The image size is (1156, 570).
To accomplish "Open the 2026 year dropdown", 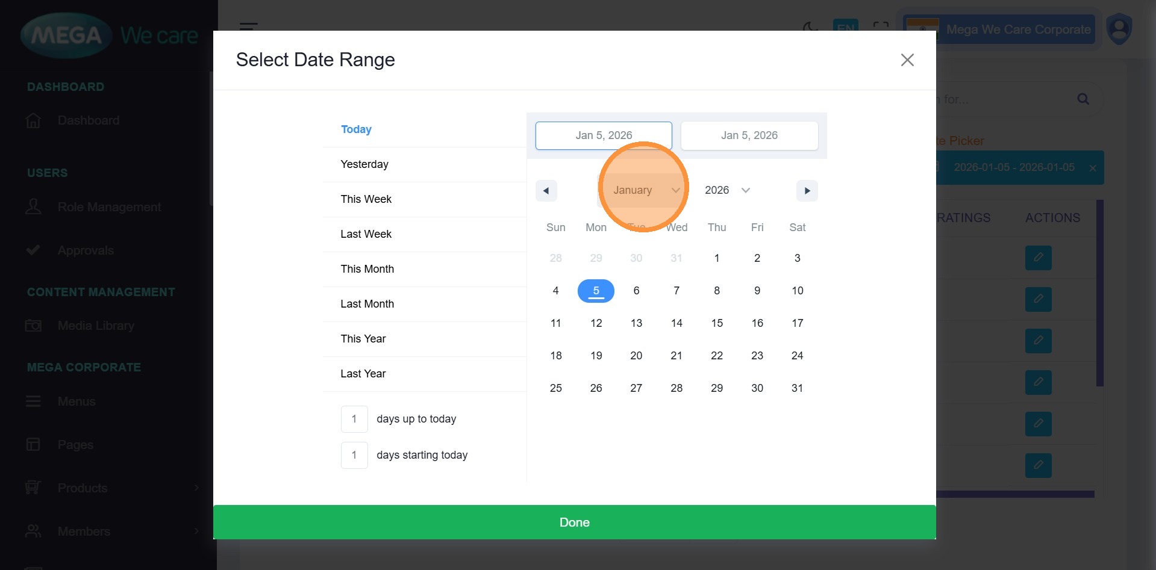I will click(x=726, y=190).
